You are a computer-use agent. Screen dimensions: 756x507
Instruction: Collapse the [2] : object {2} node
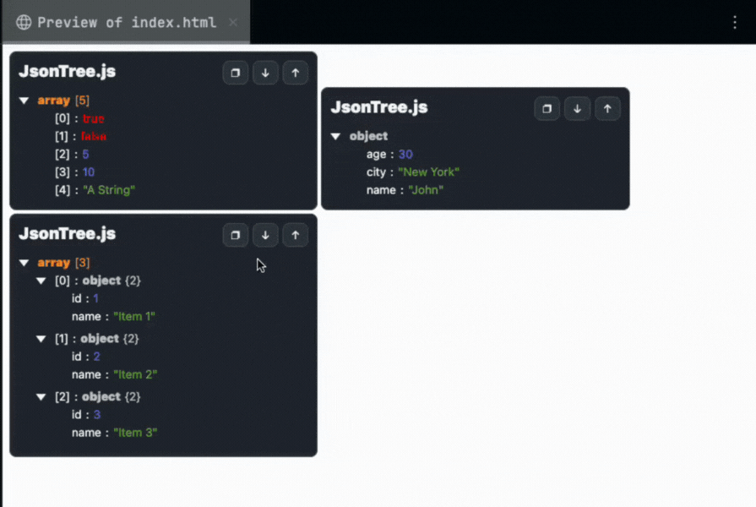tap(41, 397)
